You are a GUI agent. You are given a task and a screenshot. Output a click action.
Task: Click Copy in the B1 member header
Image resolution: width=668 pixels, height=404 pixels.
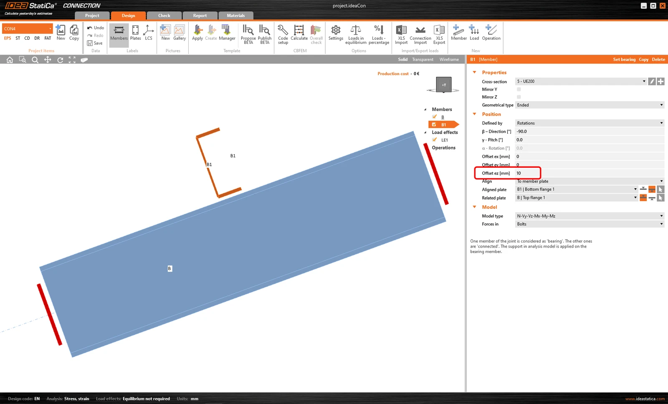pyautogui.click(x=643, y=59)
